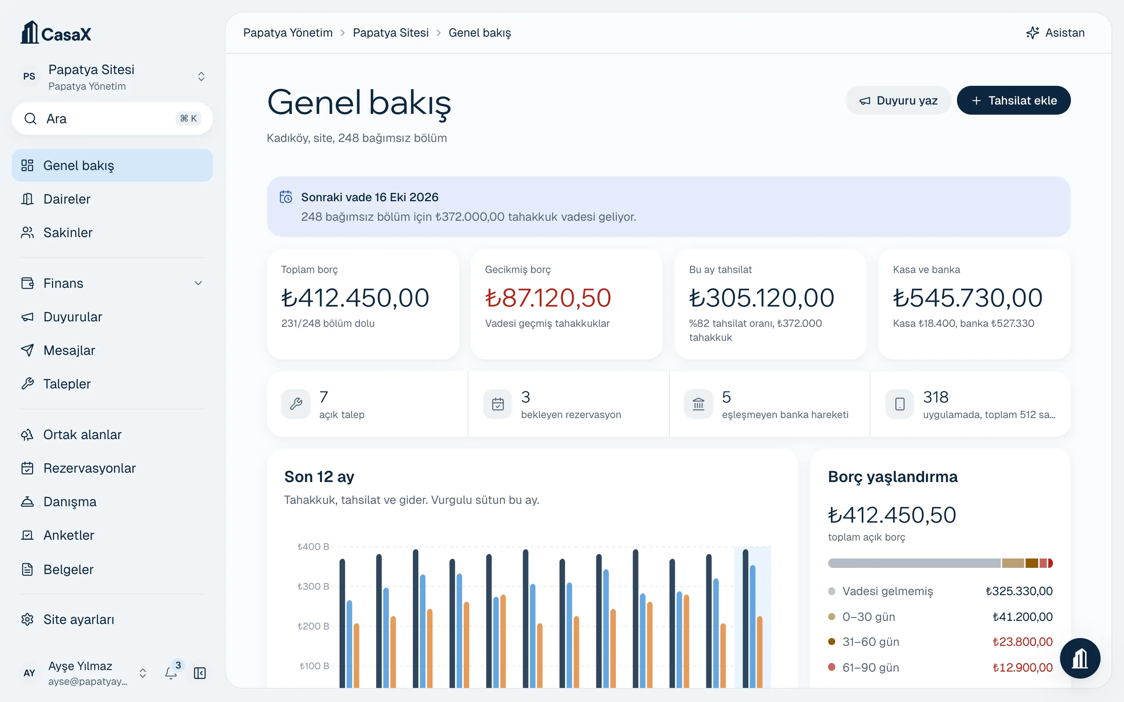Click the megaphone icon next to Duyurular
Screen dimensions: 1124x702
coord(27,317)
